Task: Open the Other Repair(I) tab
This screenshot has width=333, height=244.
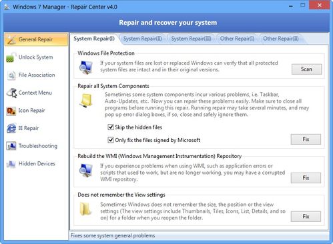Action: point(237,39)
